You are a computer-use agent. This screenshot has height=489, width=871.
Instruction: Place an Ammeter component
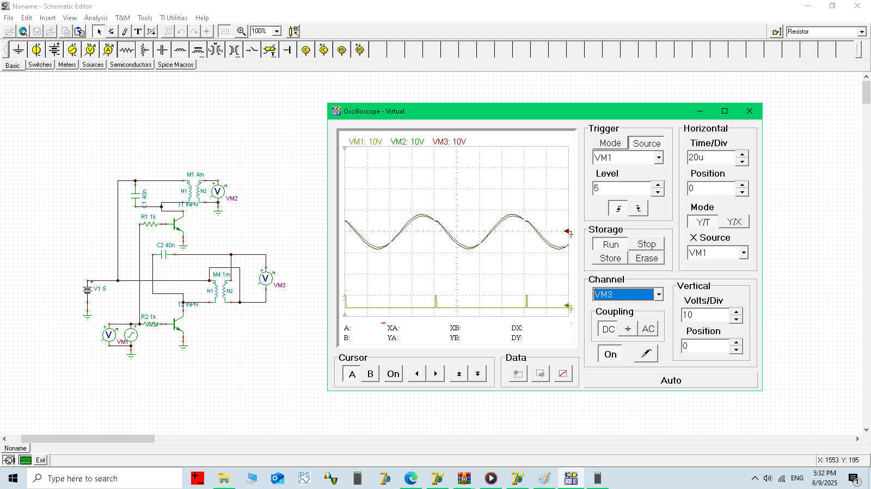(x=108, y=50)
